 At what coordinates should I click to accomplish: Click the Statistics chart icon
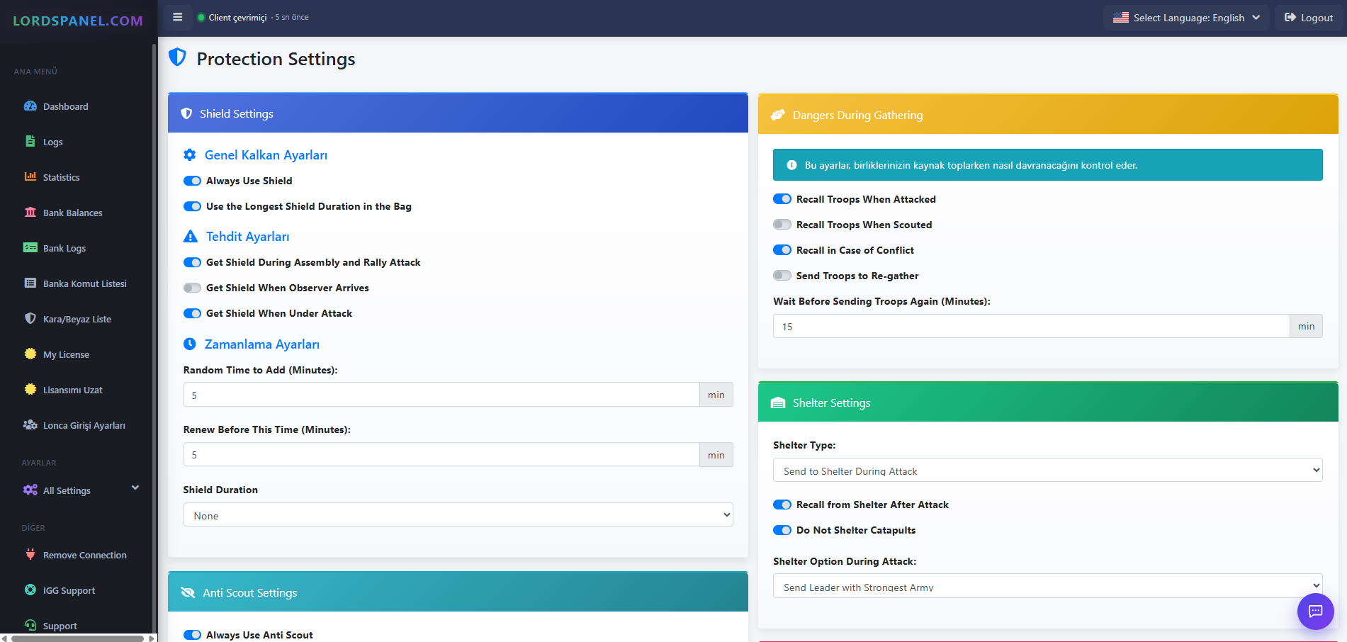point(30,177)
